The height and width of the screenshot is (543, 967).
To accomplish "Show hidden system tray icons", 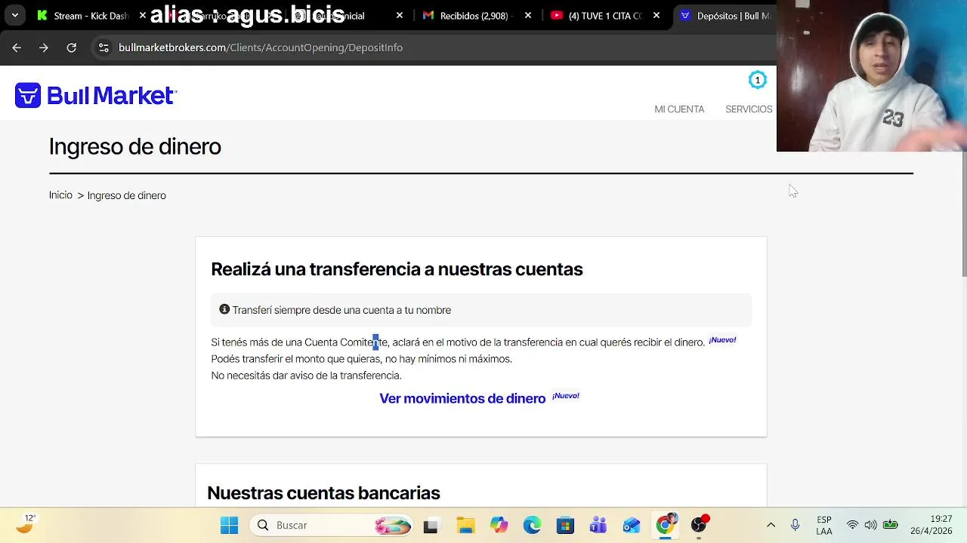I will point(771,525).
